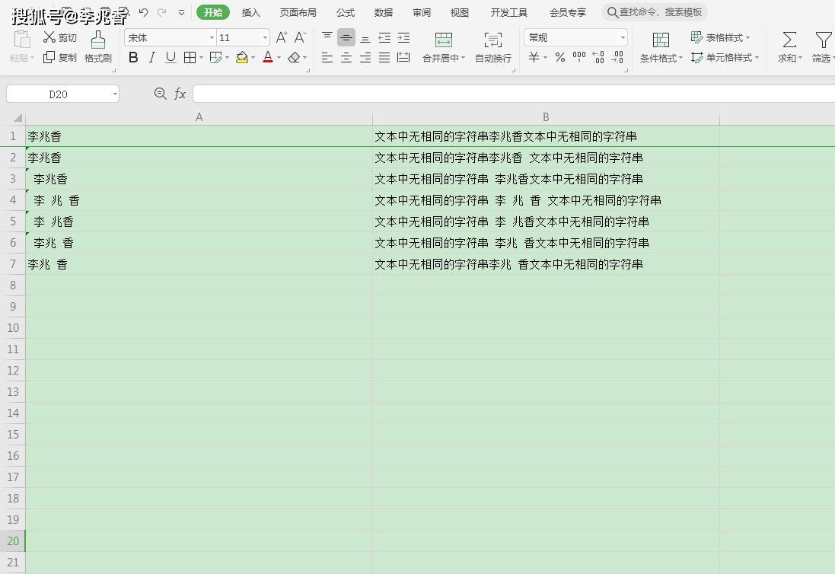
Task: Click the increase indent icon
Action: click(403, 38)
